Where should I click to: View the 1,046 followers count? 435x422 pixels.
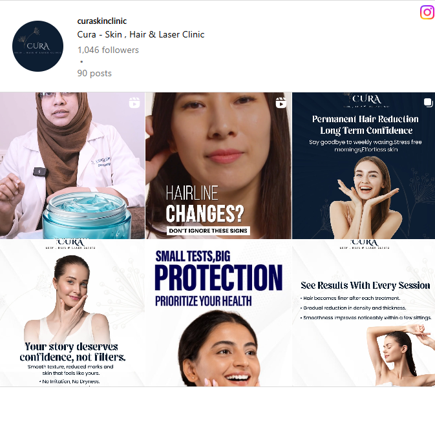(108, 50)
